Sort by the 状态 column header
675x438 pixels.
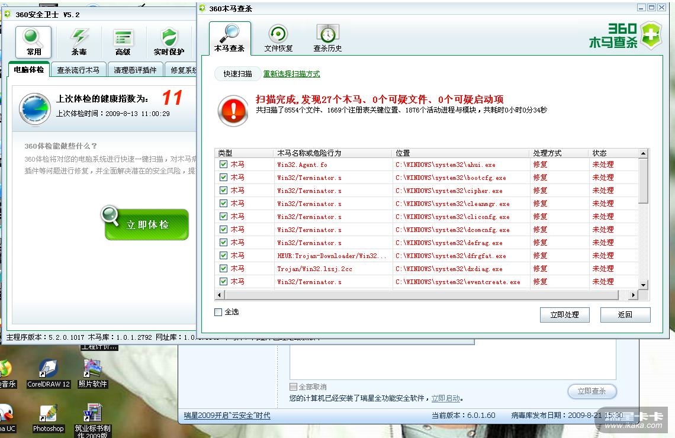[x=613, y=153]
